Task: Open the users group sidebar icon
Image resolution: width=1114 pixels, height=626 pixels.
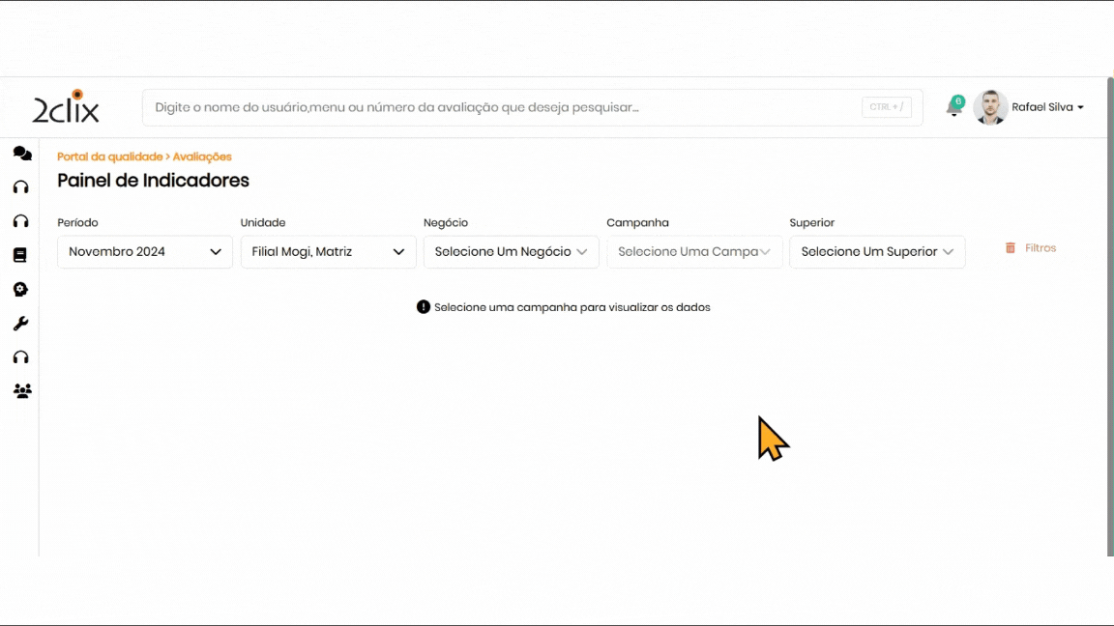Action: tap(21, 391)
